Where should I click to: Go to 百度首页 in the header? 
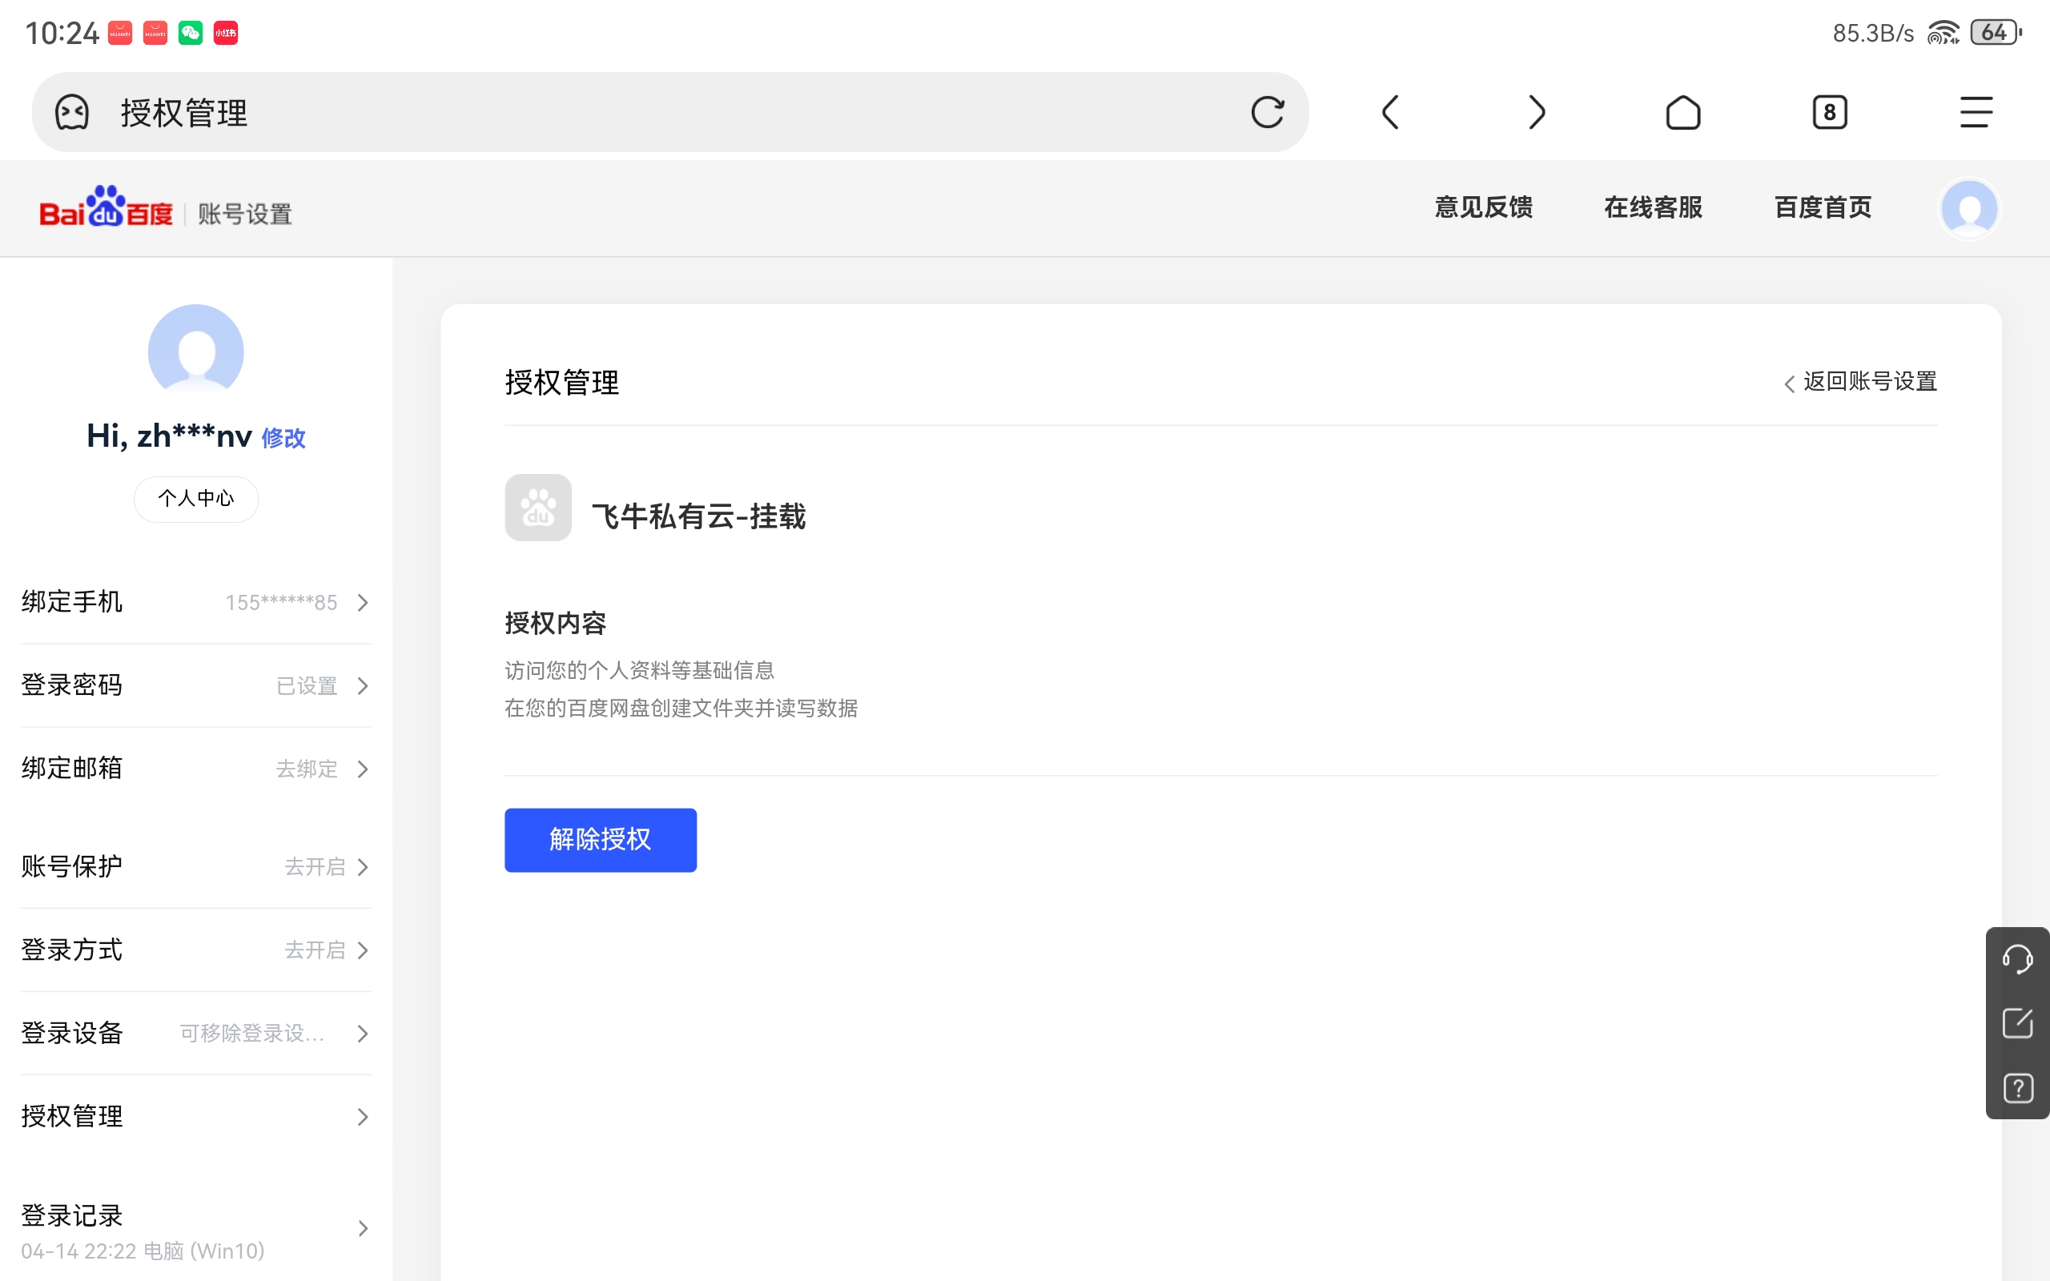click(1823, 207)
